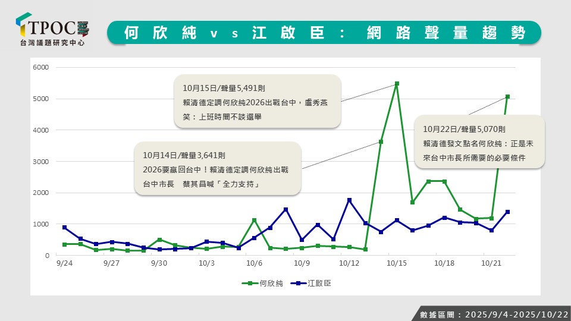The height and width of the screenshot is (321, 571).
Task: Select the 何欣純 vs 江啟臣 title banner
Action: click(x=324, y=33)
